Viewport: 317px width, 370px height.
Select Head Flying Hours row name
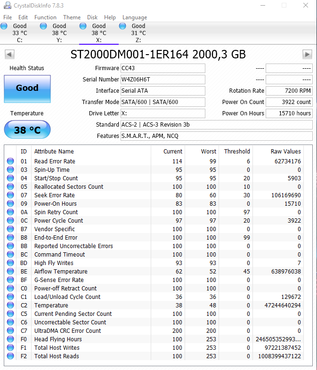click(58, 339)
